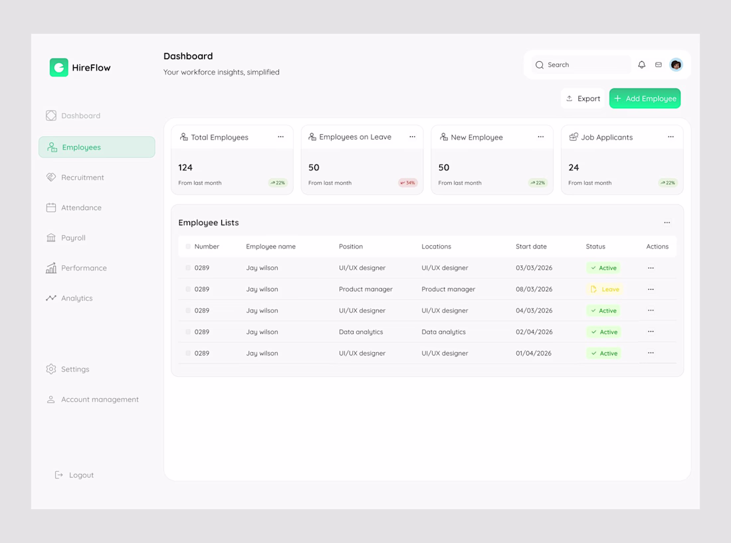Open Employee Lists options menu
This screenshot has height=543, width=731.
(667, 223)
